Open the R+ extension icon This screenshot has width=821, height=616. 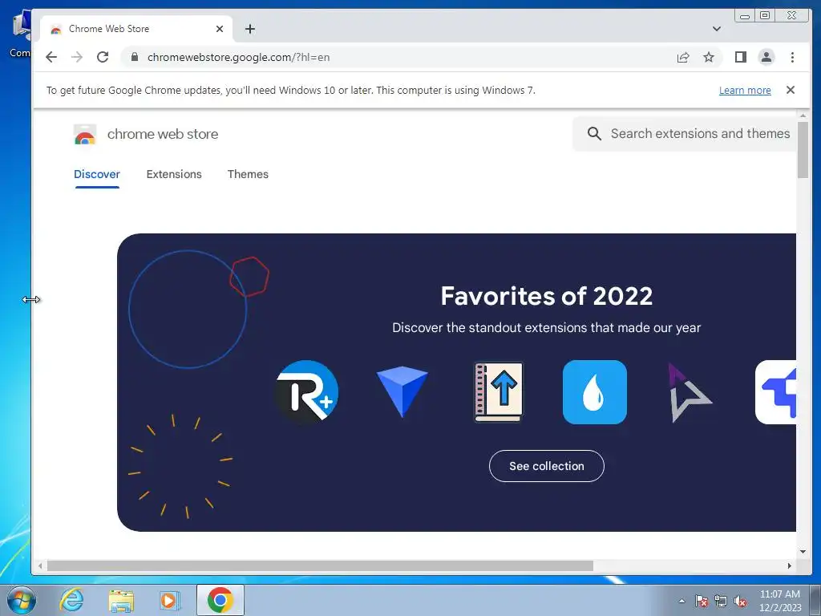[307, 391]
